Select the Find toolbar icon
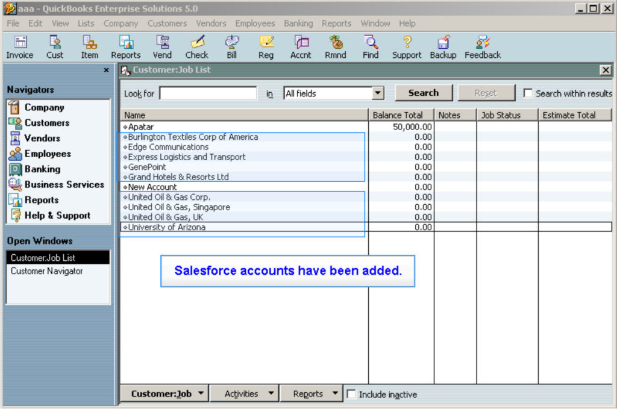 click(x=371, y=47)
